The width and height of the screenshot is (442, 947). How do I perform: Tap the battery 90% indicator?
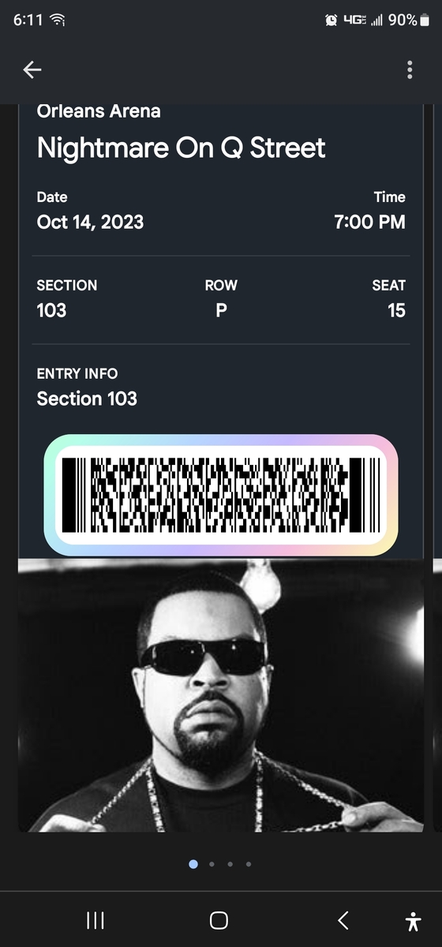point(403,21)
